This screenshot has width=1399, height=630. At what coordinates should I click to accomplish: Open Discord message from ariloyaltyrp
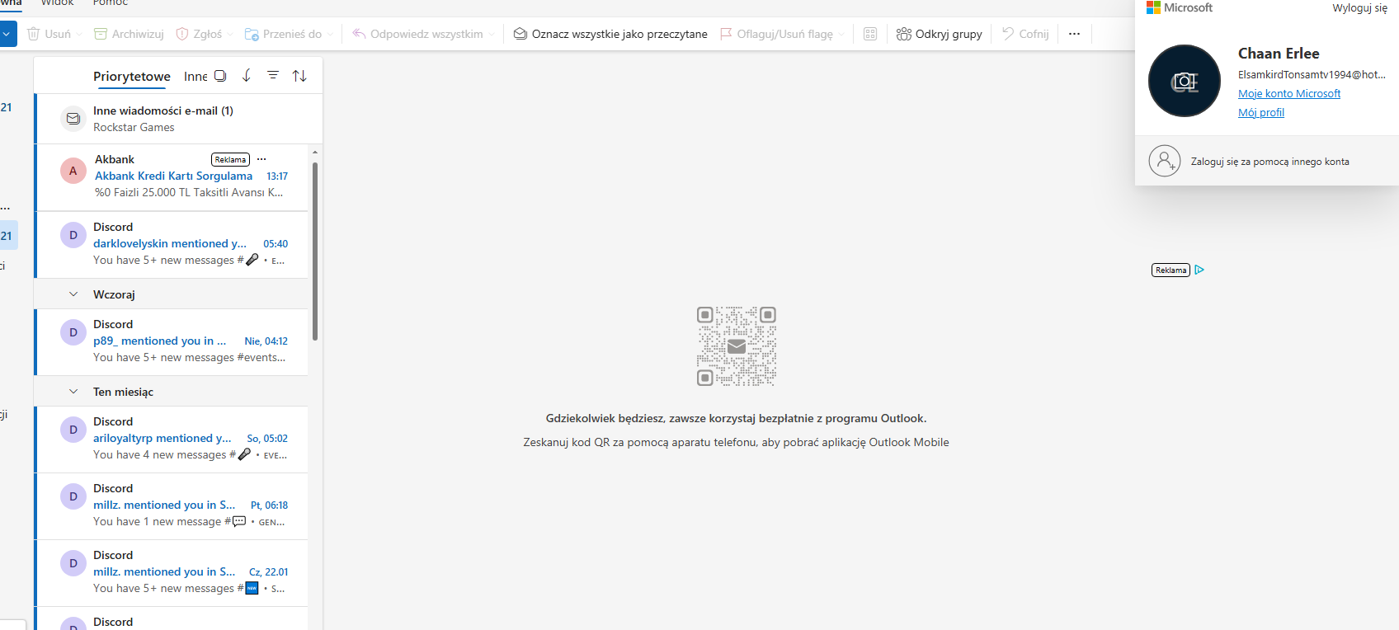click(172, 440)
